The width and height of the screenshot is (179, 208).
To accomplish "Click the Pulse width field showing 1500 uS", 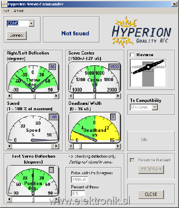I will pyautogui.click(x=79, y=180).
